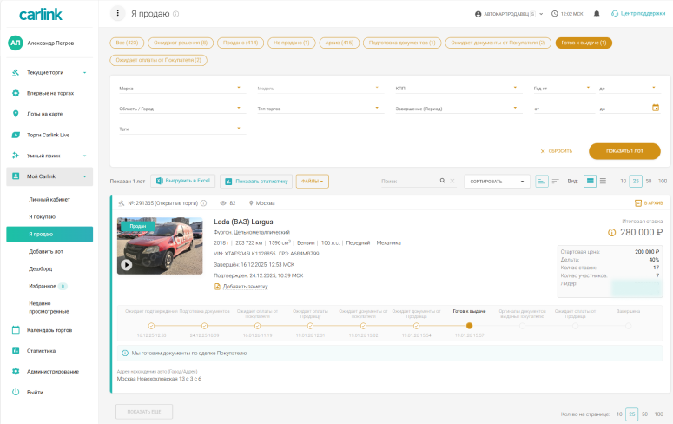
Task: Play the Lada Largus video preview
Action: click(128, 264)
